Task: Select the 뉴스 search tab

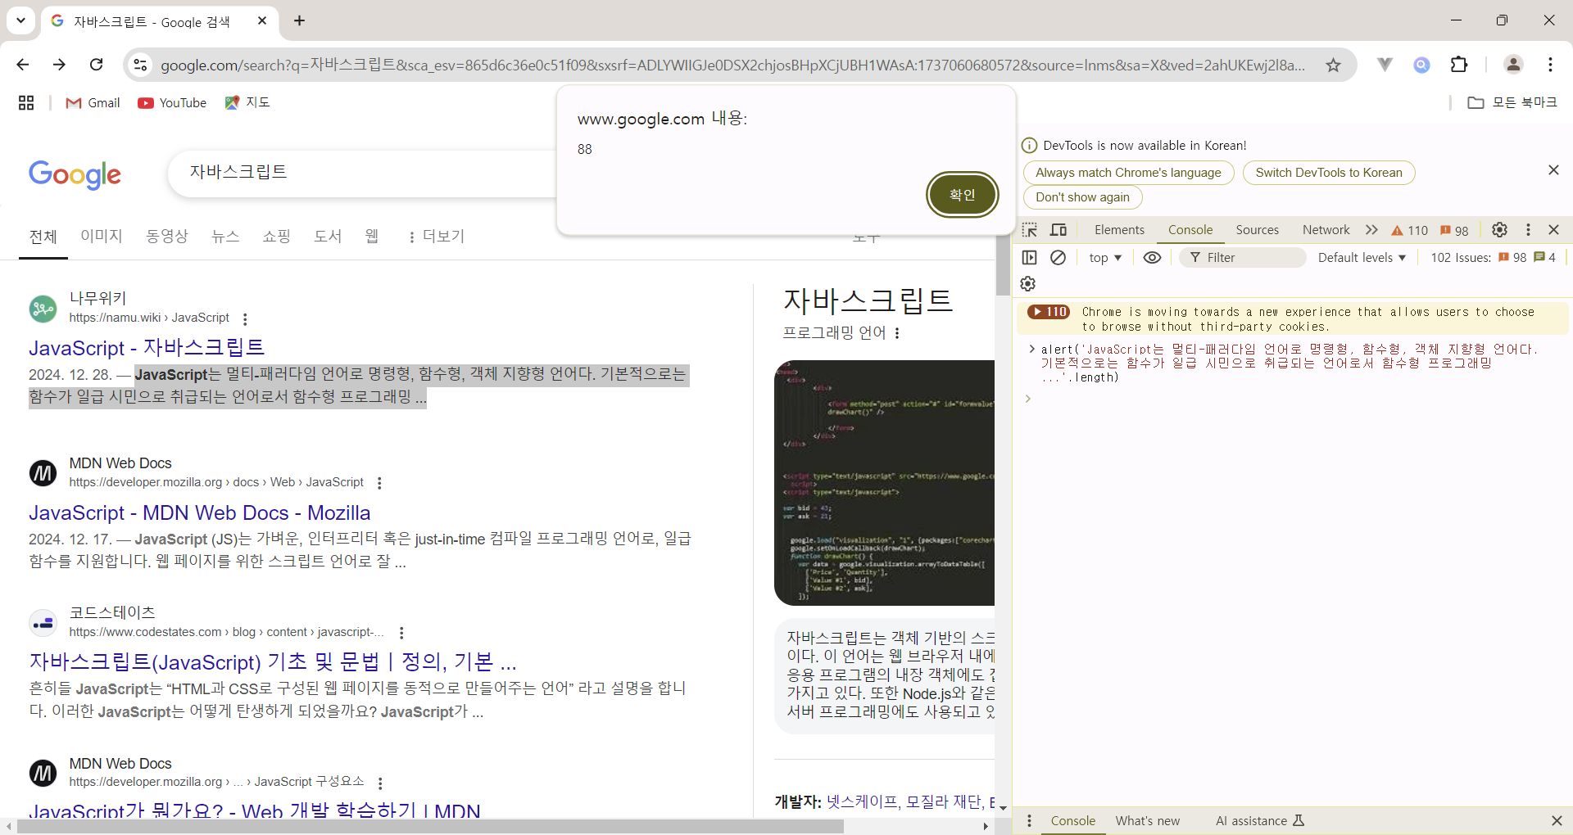Action: [225, 237]
